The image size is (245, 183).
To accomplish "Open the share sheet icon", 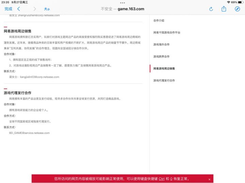I will point(224,9).
